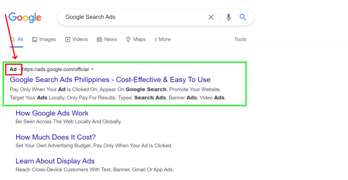Viewport: 348px width, 180px height.
Task: Click the bold Ad label text
Action: [x=13, y=69]
